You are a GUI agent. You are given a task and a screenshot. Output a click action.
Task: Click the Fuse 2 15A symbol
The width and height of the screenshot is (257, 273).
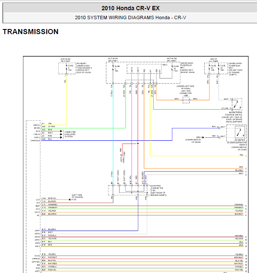[x=113, y=69]
